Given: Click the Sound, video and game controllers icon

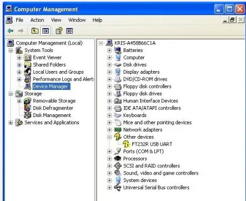Looking at the screenshot, I should pos(118,173).
